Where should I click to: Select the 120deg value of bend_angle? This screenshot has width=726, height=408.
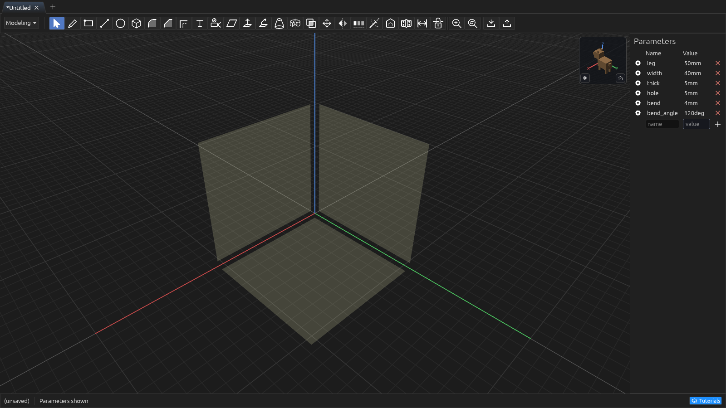point(694,113)
